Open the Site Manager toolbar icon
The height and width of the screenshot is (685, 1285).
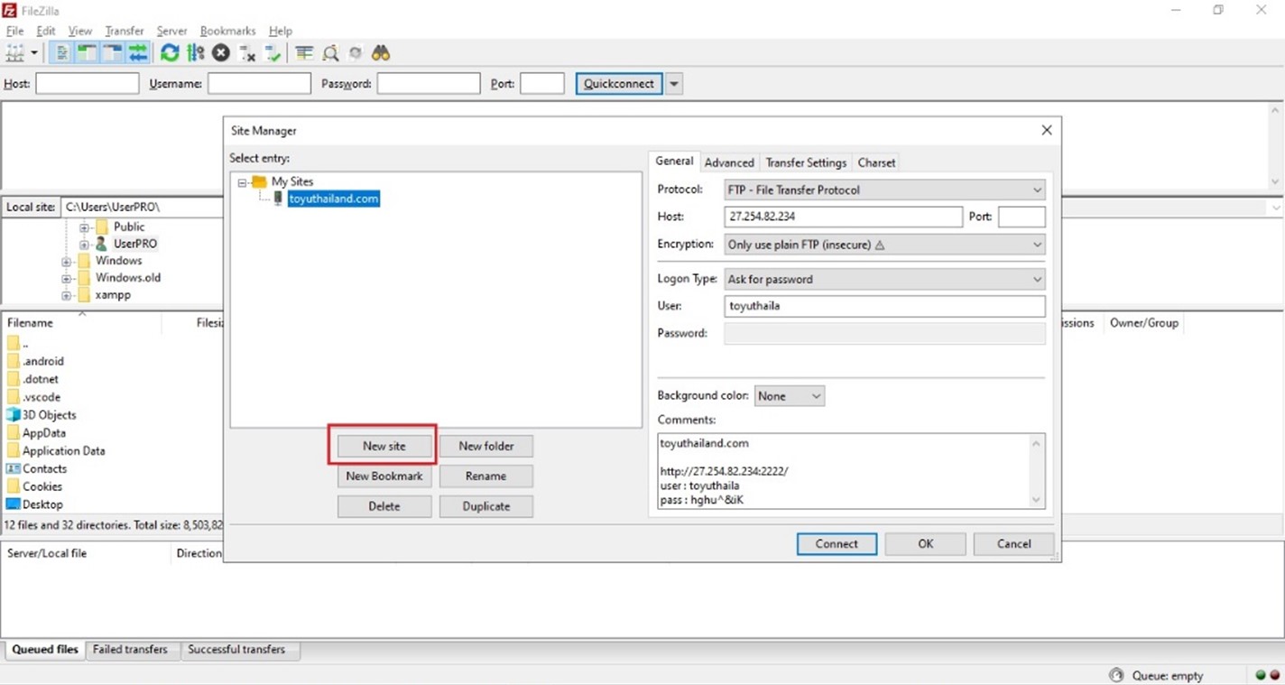(x=14, y=53)
